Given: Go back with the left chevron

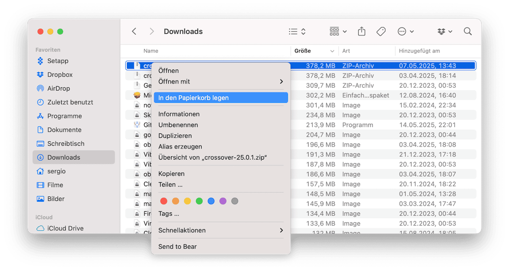Looking at the screenshot, I should pyautogui.click(x=134, y=31).
